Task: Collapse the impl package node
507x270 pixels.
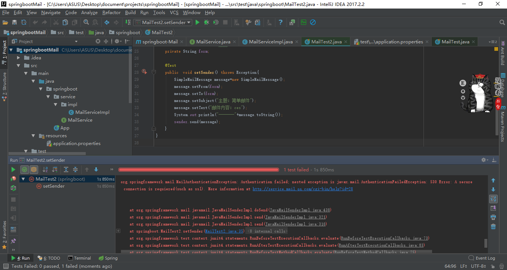Action: click(55, 104)
